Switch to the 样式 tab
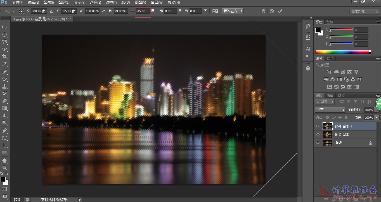Screen dimensions: 381x202 [x=330, y=59]
